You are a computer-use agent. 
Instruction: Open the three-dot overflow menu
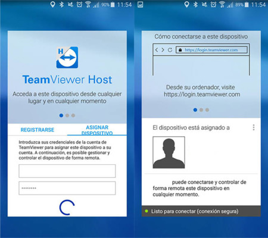(254, 127)
